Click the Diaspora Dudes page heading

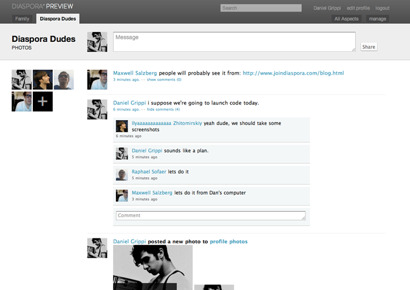[x=44, y=39]
